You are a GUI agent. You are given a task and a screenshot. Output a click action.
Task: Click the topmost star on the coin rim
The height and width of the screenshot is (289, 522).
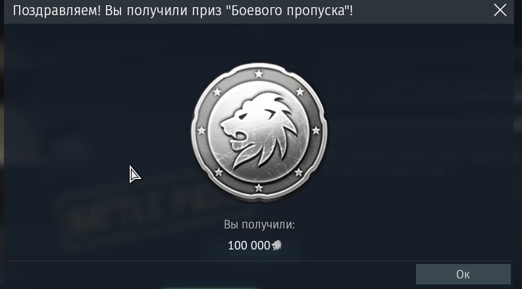[259, 74]
